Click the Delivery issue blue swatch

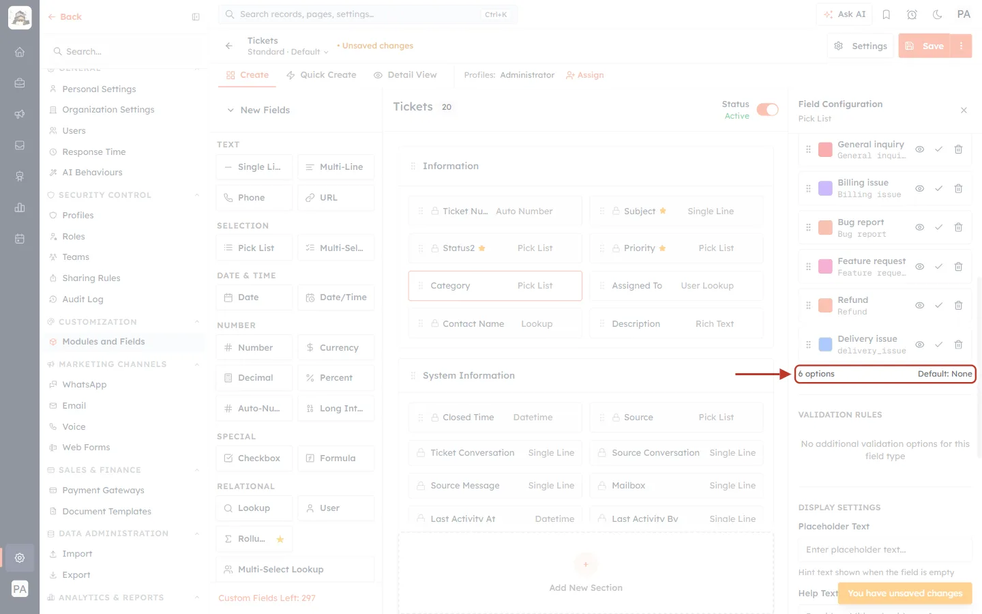point(825,345)
